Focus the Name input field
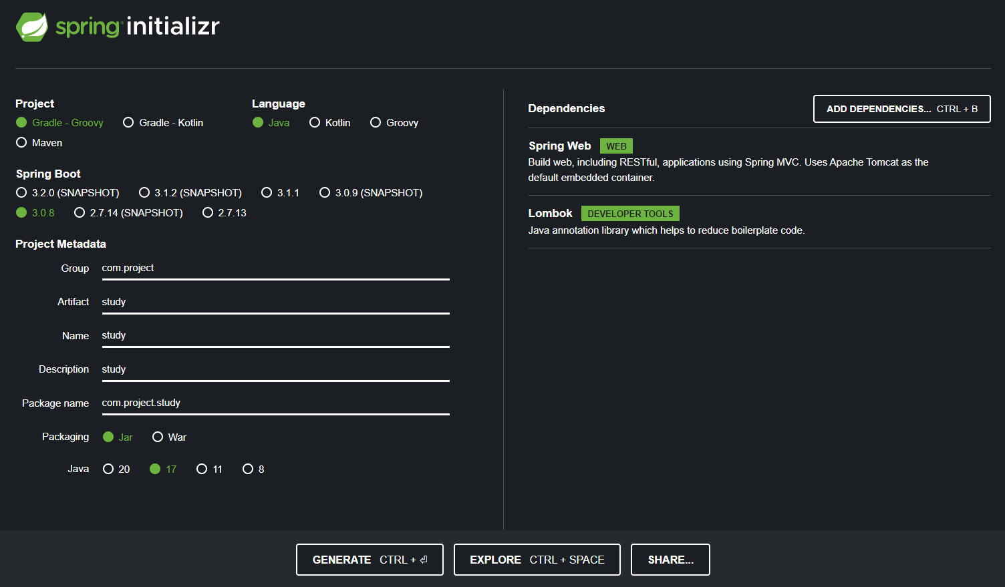Image resolution: width=1005 pixels, height=587 pixels. [275, 335]
